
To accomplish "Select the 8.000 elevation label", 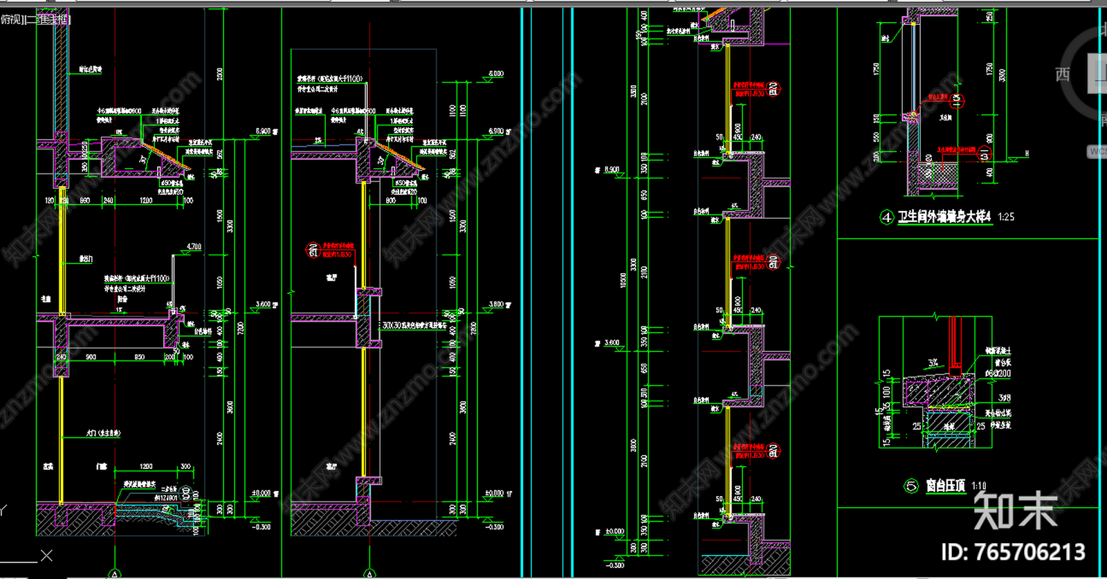I will [x=496, y=73].
